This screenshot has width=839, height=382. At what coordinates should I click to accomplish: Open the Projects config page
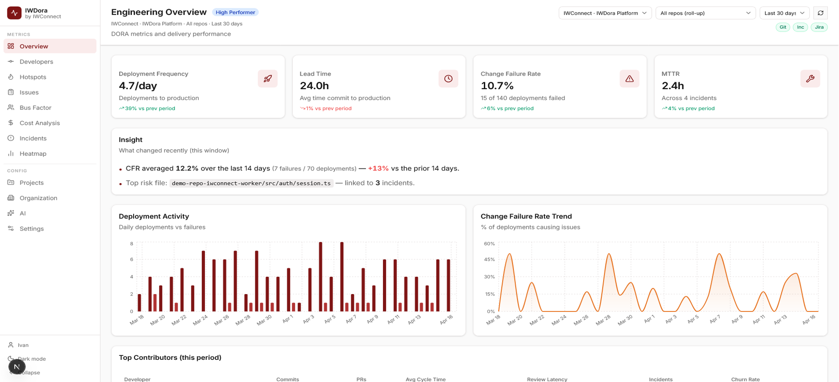pyautogui.click(x=50, y=183)
